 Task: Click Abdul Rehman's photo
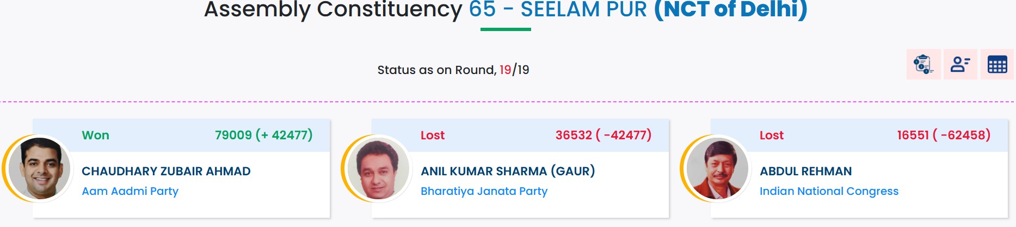(x=717, y=168)
